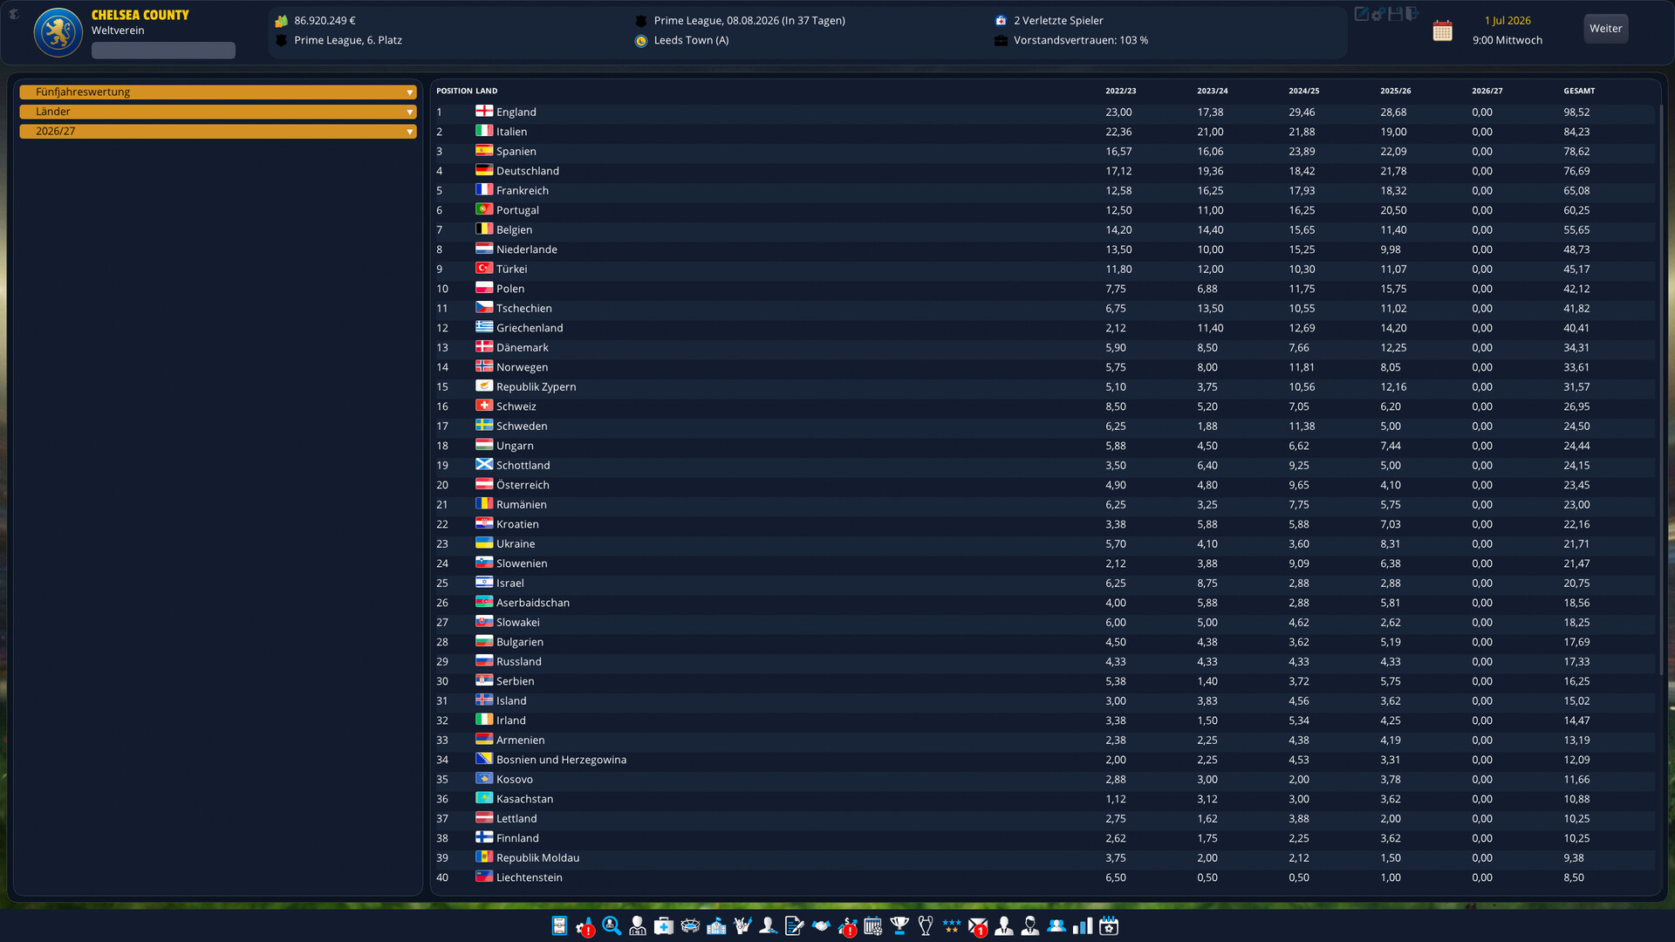Click the empty field under Weltverein
1675x942 pixels.
163,51
